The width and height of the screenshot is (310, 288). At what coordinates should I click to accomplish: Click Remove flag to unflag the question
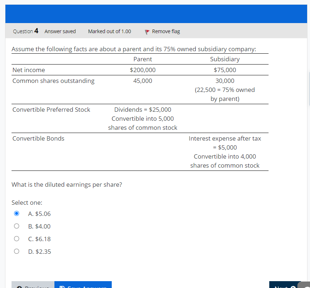[x=166, y=31]
